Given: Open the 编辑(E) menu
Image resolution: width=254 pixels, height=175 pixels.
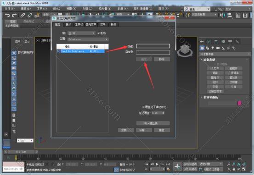Looking at the screenshot, I should [26, 9].
